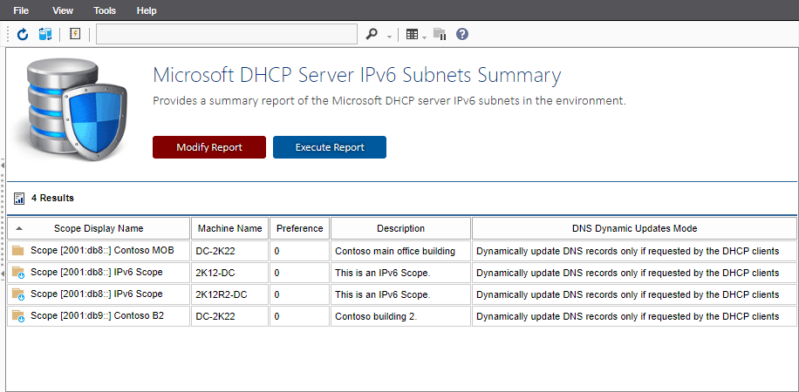Click the Refresh toolbar icon
Viewport: 799px width, 392px height.
click(23, 35)
